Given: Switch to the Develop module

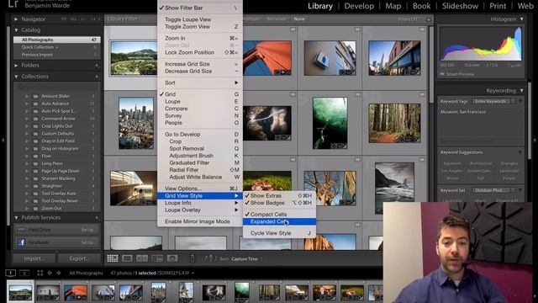Looking at the screenshot, I should click(359, 6).
